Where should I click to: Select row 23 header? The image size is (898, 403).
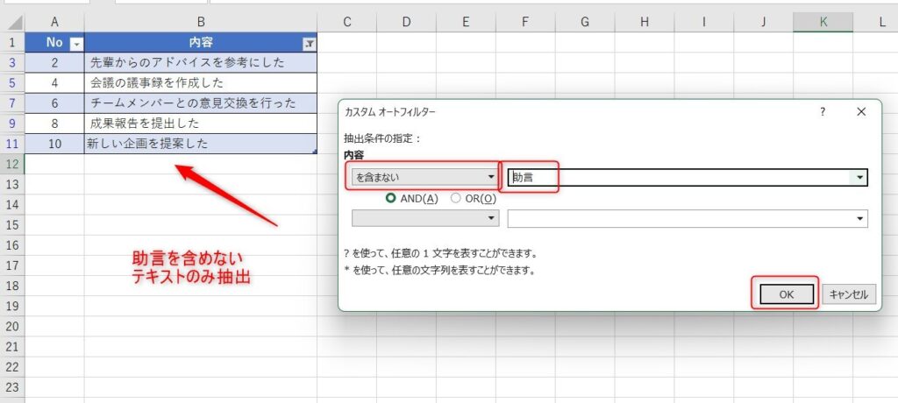tap(12, 387)
